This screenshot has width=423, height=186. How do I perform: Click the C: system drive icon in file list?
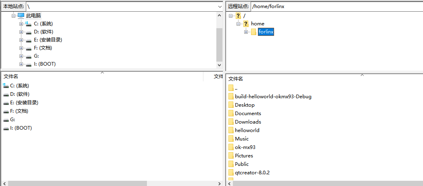[6, 85]
